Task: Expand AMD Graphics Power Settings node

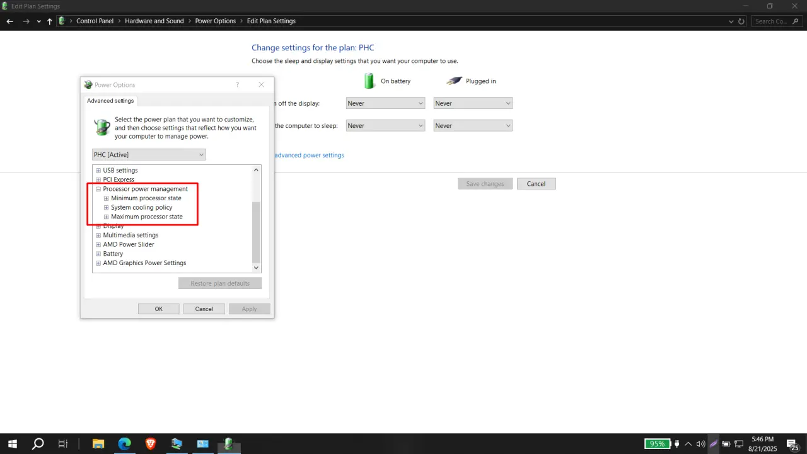Action: click(98, 263)
